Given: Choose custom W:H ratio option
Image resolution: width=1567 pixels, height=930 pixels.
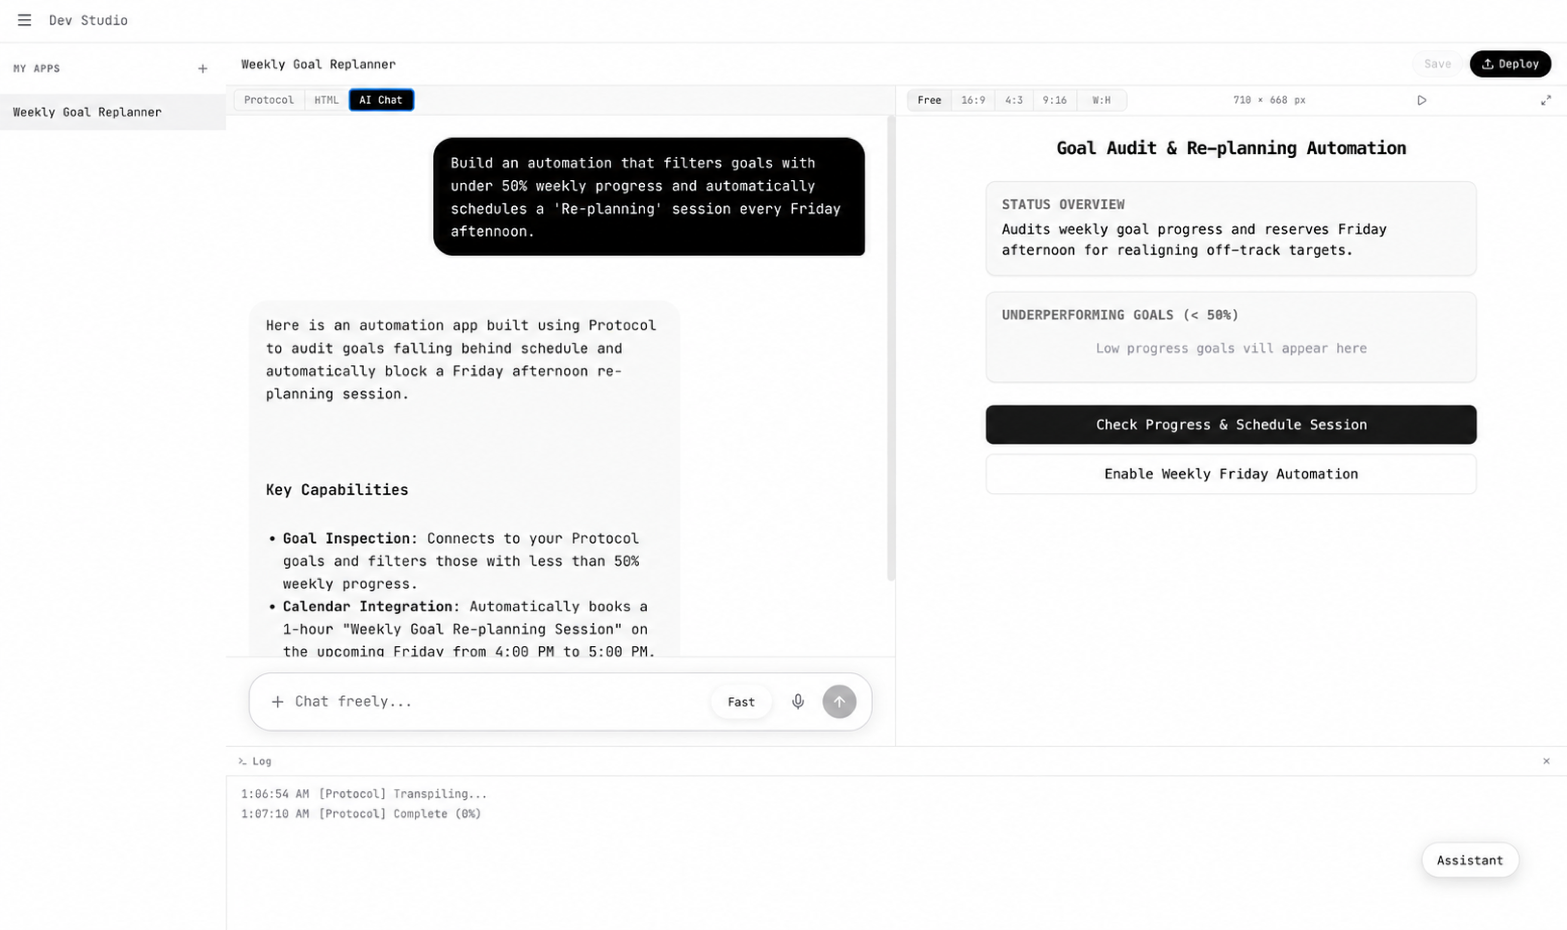Looking at the screenshot, I should (1102, 100).
